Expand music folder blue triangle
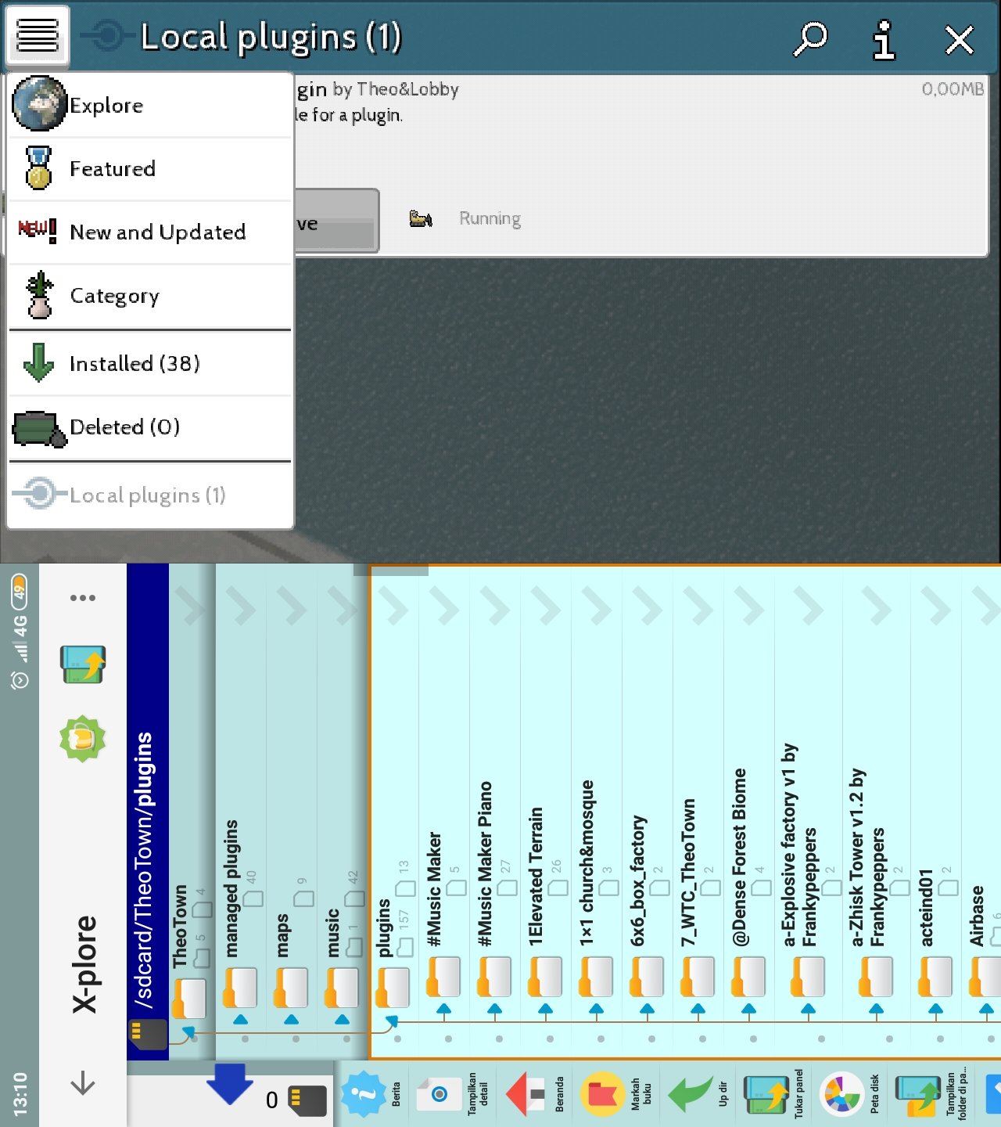The width and height of the screenshot is (1001, 1127). pyautogui.click(x=343, y=1019)
